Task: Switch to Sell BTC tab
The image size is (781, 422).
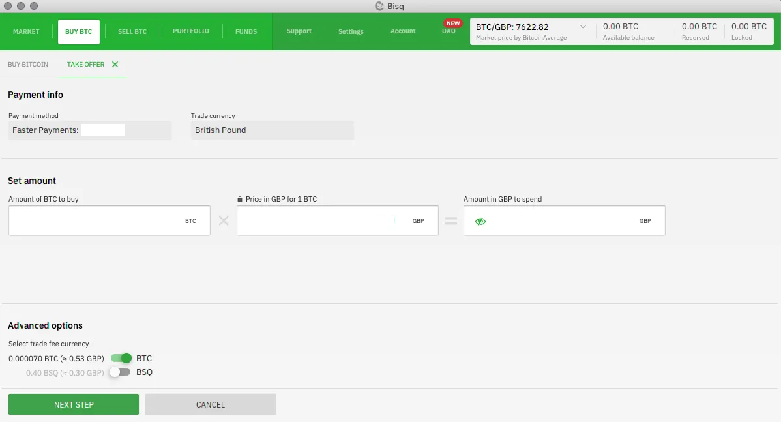Action: coord(132,31)
